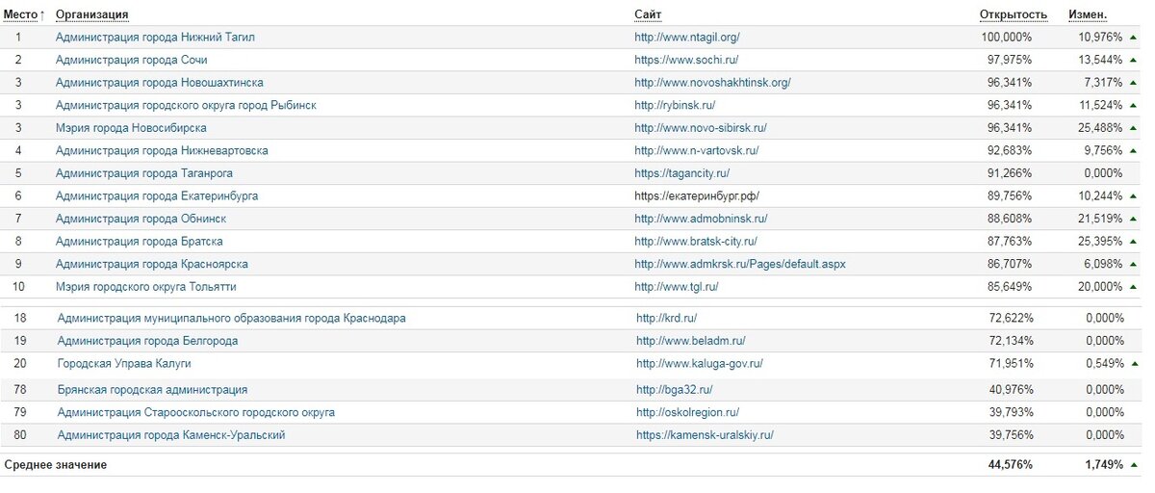Image resolution: width=1155 pixels, height=493 pixels.
Task: Sort by Открытость column header
Action: (x=1014, y=14)
